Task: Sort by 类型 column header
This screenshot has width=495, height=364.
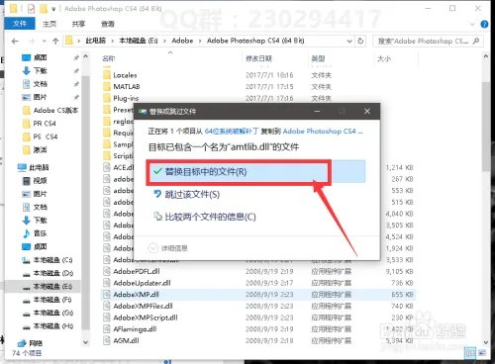Action: pyautogui.click(x=318, y=58)
